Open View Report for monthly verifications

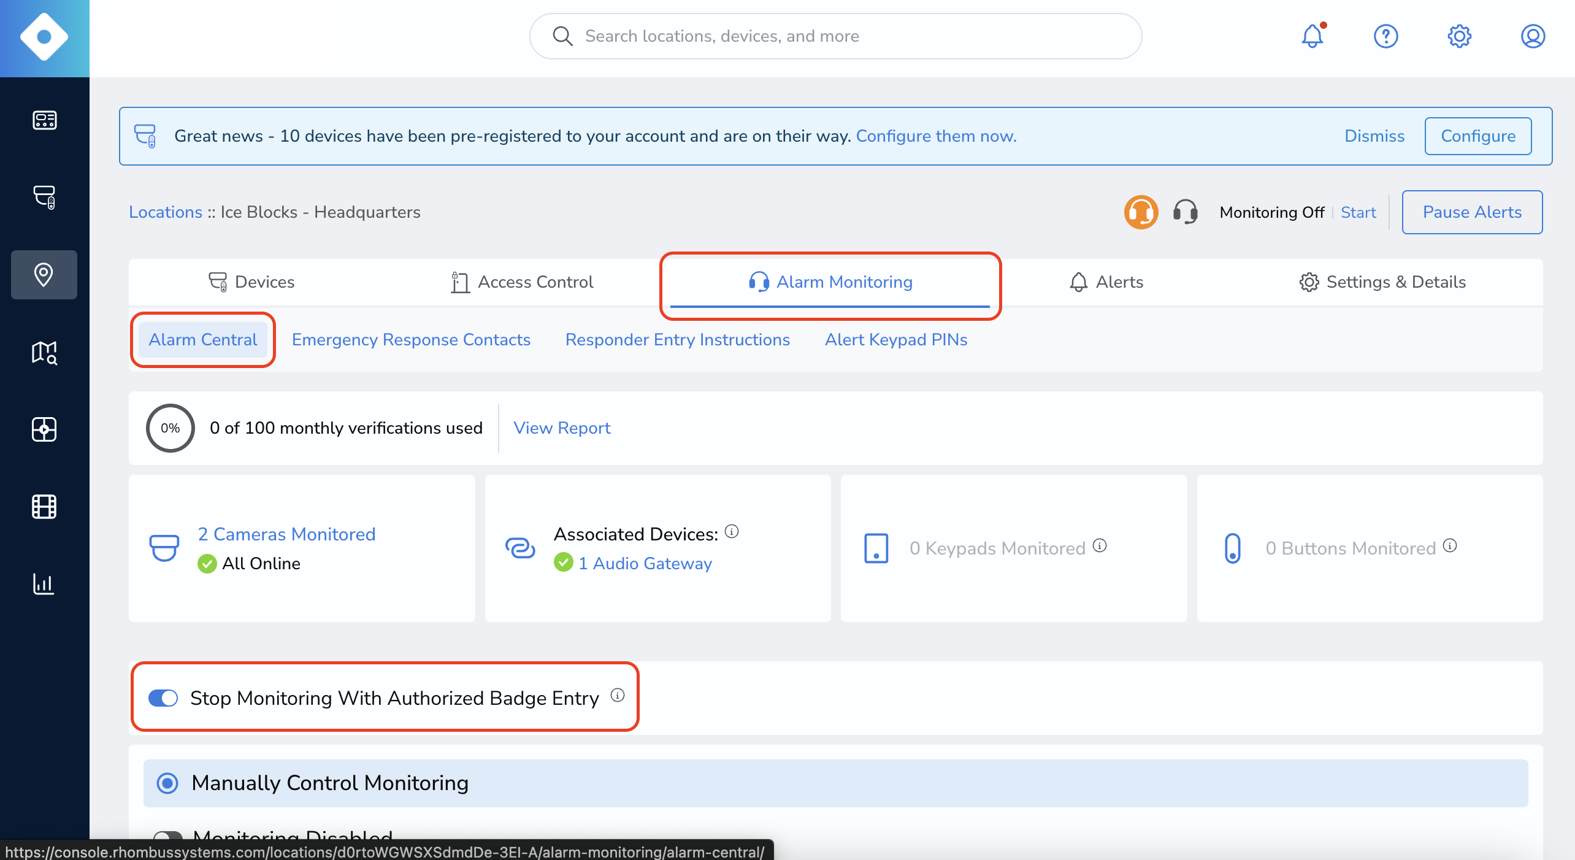[562, 428]
